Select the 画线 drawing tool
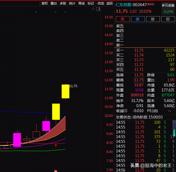Screen dimensions: 176x172 (x=82, y=3)
